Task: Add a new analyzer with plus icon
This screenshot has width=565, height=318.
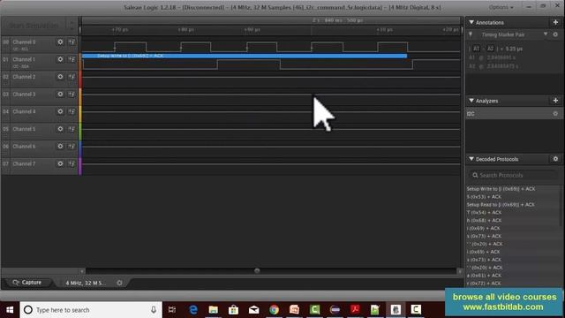Action: [555, 101]
